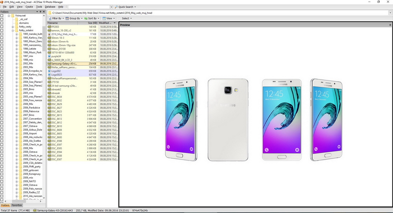This screenshot has width=393, height=213.
Task: Open the Database menu
Action: [50, 7]
